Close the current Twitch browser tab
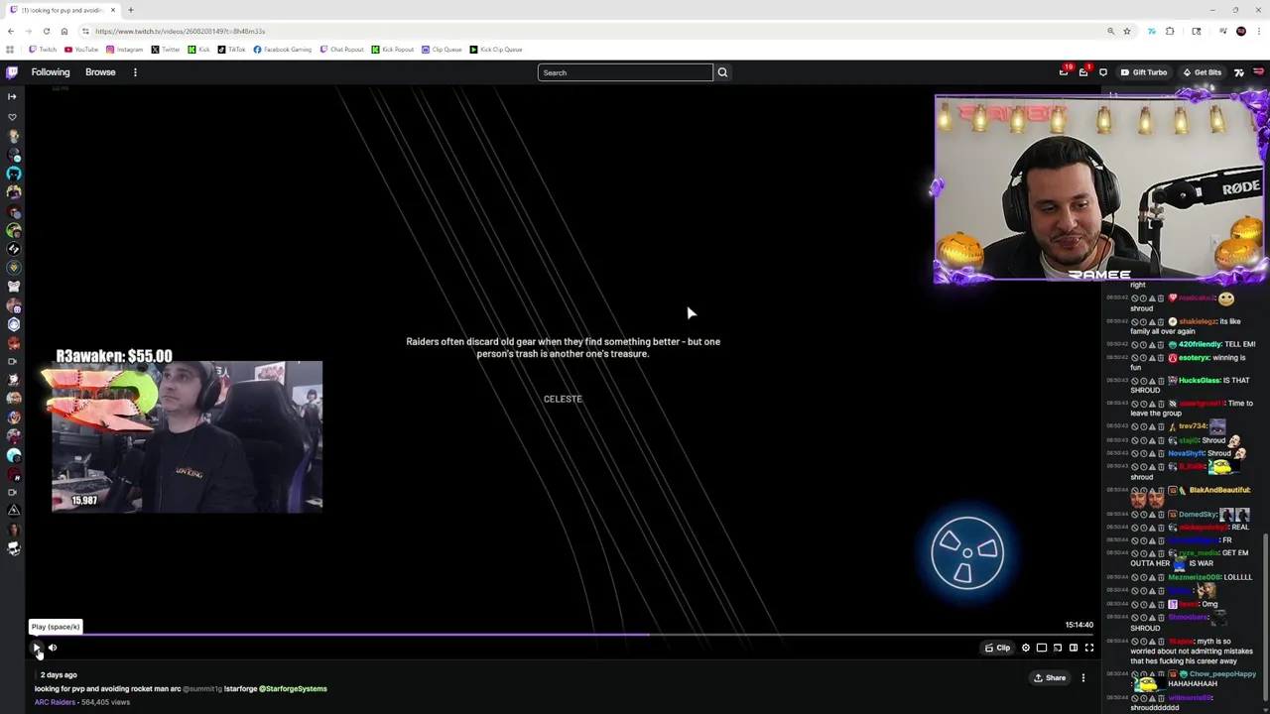1270x714 pixels. 113,10
